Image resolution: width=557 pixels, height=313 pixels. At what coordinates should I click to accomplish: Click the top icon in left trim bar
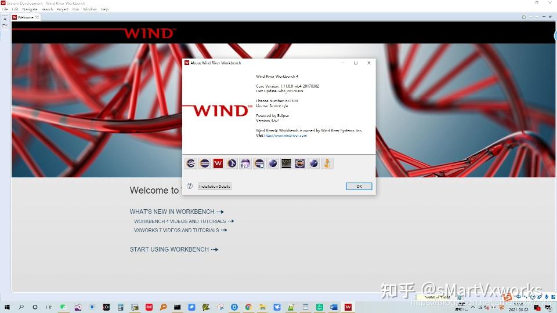point(5,19)
